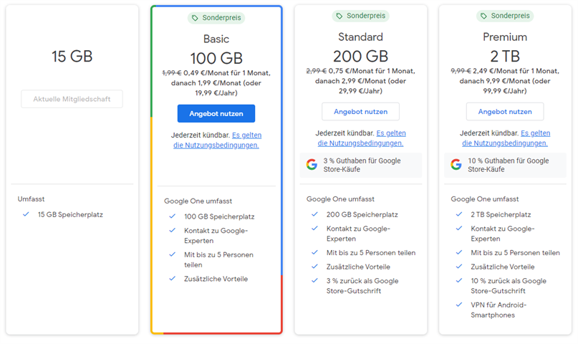This screenshot has height=344, width=578.
Task: Choose Angebot nutzen under Standard 200 GB
Action: click(x=360, y=112)
